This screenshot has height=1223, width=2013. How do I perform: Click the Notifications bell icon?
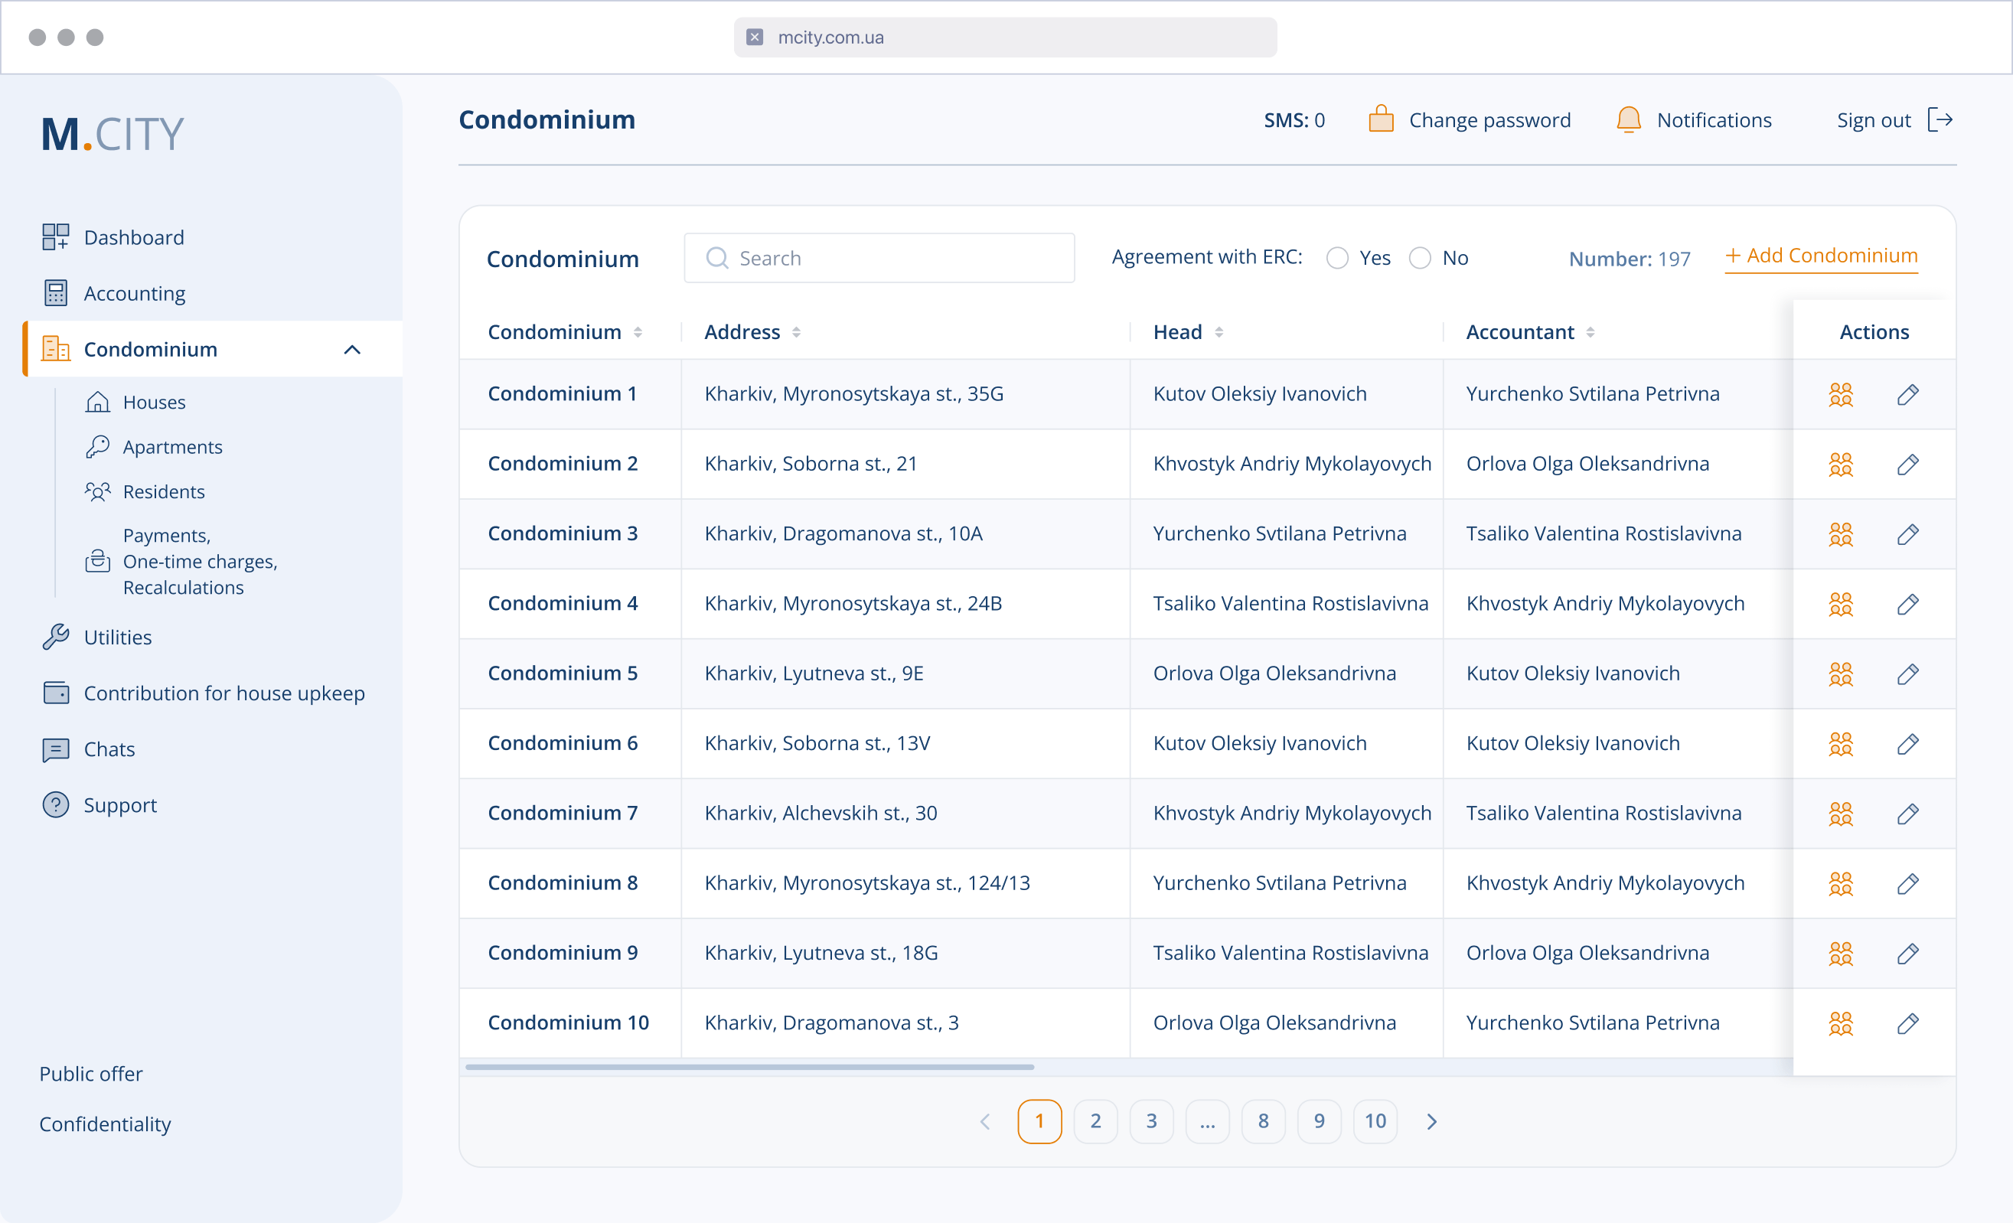(1628, 120)
